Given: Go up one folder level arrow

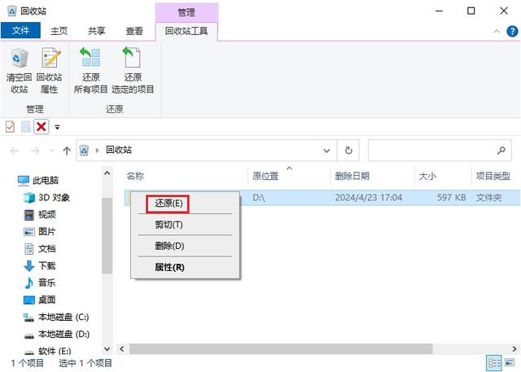Looking at the screenshot, I should (x=67, y=151).
